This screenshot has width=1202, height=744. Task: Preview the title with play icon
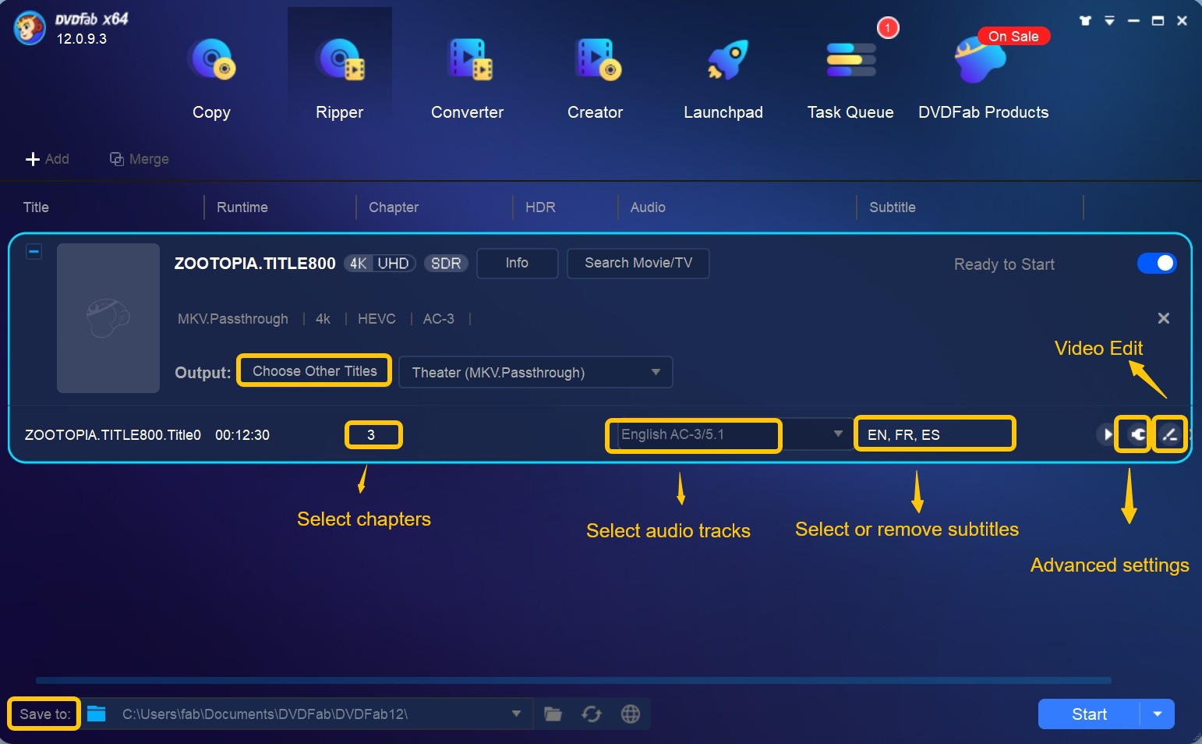[x=1106, y=434]
